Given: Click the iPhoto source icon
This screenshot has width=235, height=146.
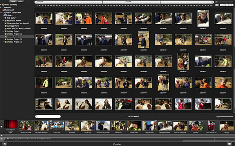Looking at the screenshot, I should click(x=3, y=5).
